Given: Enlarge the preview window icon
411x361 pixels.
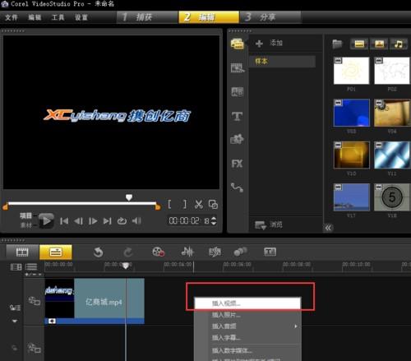Looking at the screenshot, I should click(213, 205).
